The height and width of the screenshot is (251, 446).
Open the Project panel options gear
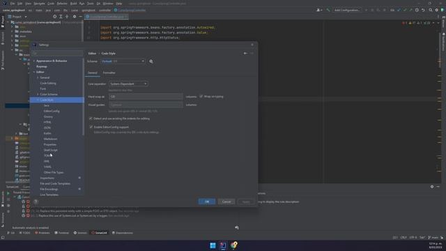click(x=75, y=17)
